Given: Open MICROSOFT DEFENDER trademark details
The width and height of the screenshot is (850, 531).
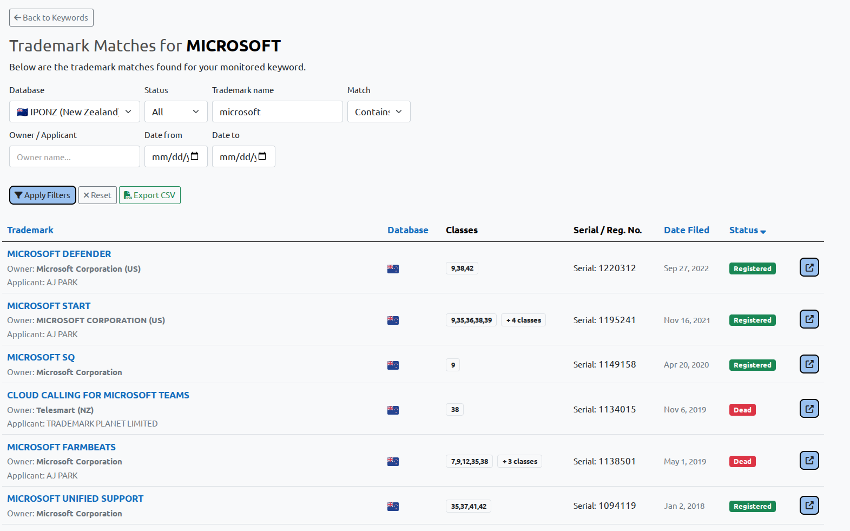Looking at the screenshot, I should coord(59,254).
